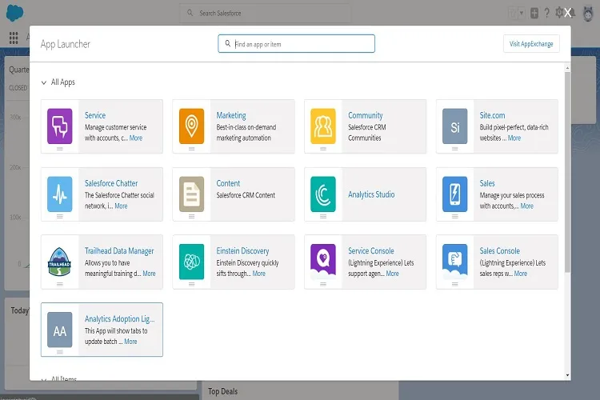Open the Sales app lightning icon

(454, 194)
